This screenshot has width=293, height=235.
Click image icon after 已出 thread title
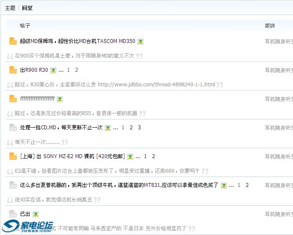coord(36,214)
